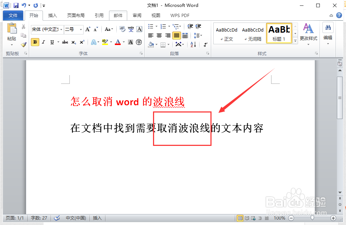This screenshot has width=346, height=225.
Task: Grow font size with the larger A icon
Action: coord(88,29)
